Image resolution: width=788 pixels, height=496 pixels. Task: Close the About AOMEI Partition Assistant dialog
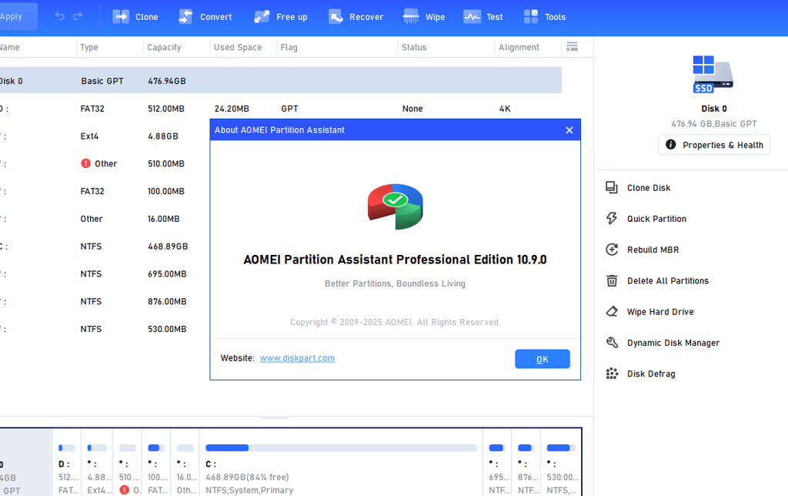click(569, 130)
